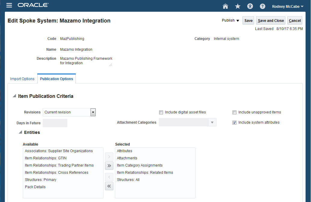
Task: Move all entities to Selected list
Action: [x=109, y=166]
